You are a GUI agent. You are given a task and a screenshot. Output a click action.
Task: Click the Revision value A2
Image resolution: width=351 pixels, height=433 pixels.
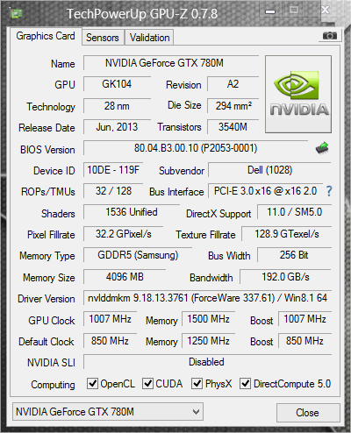tap(233, 84)
